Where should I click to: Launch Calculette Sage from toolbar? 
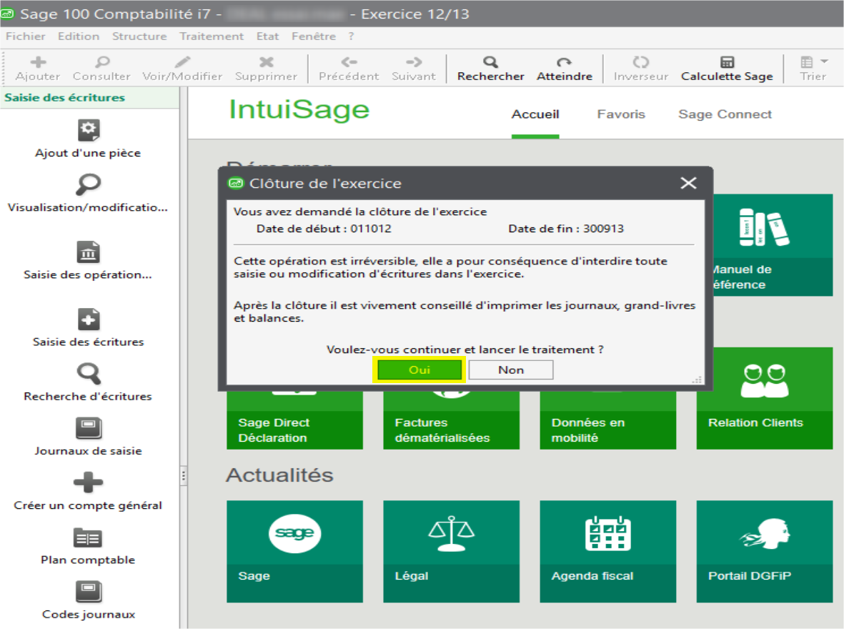coord(727,69)
